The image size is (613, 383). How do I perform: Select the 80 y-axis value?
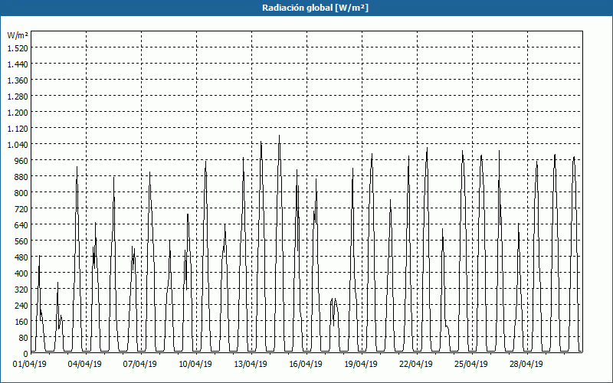coord(24,338)
